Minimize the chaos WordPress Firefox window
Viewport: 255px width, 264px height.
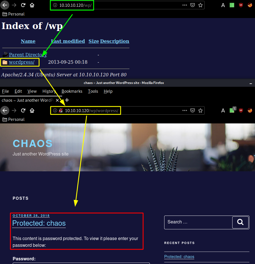251,83
